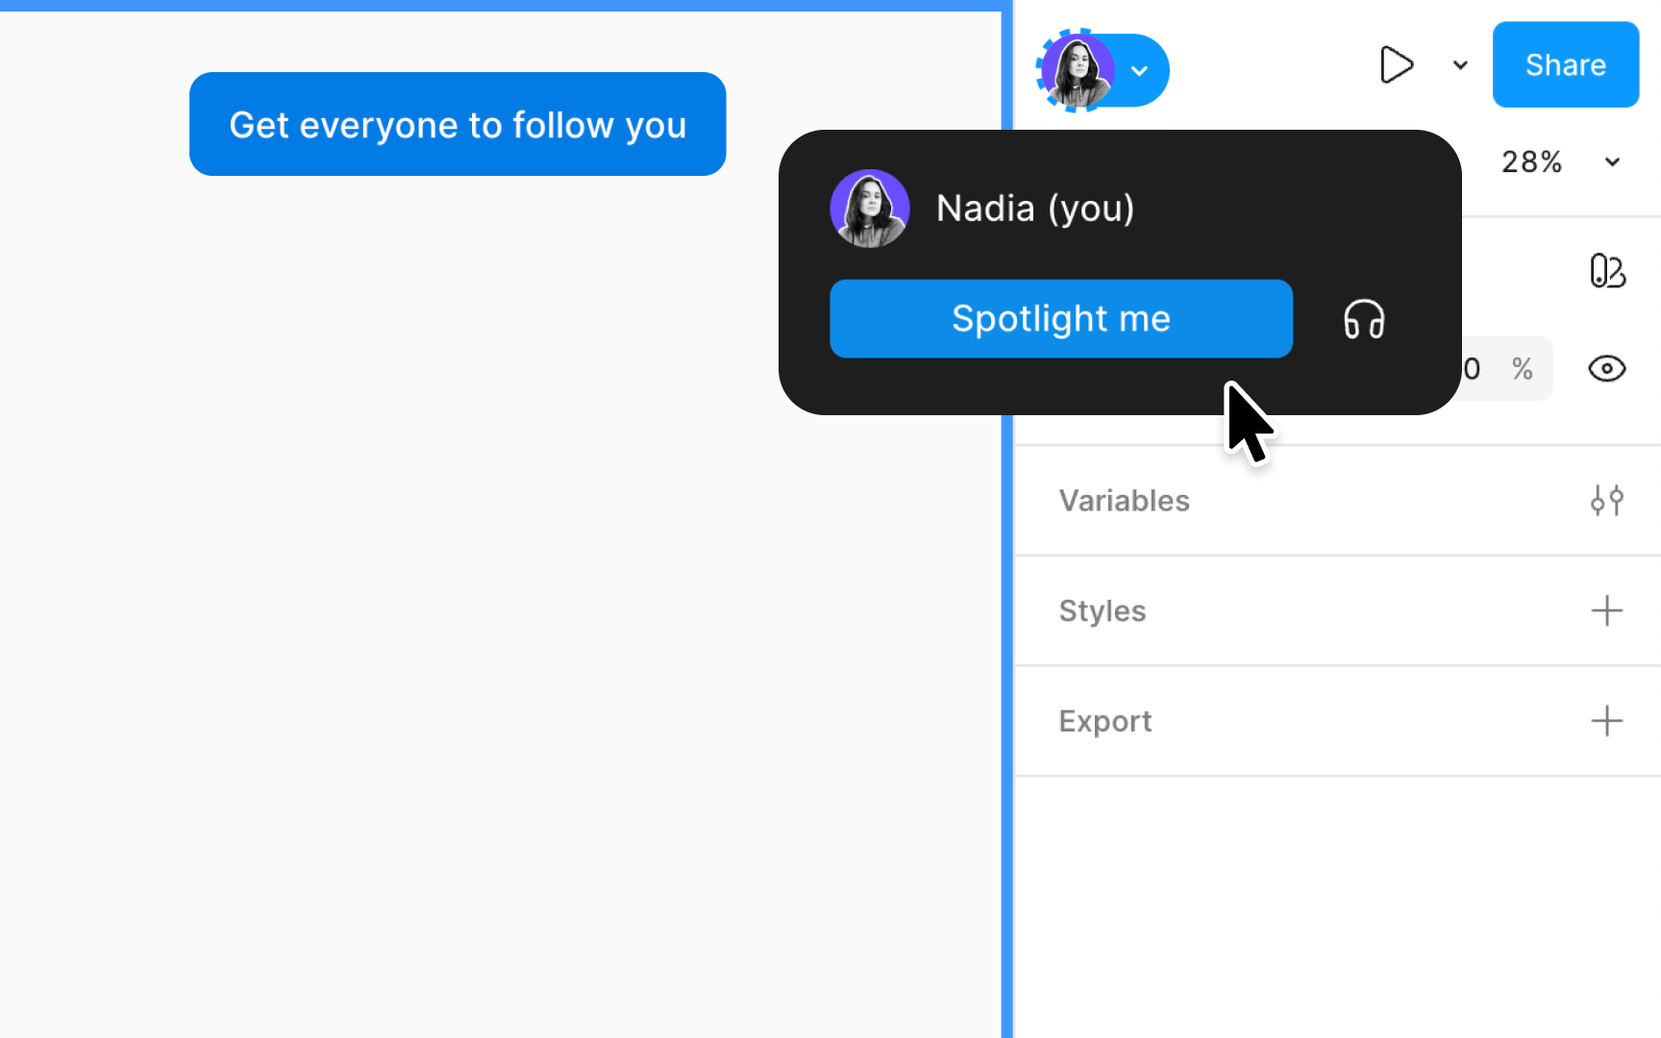1661x1038 pixels.
Task: Click Nadia's avatar in the top toolbar
Action: pos(1078,70)
